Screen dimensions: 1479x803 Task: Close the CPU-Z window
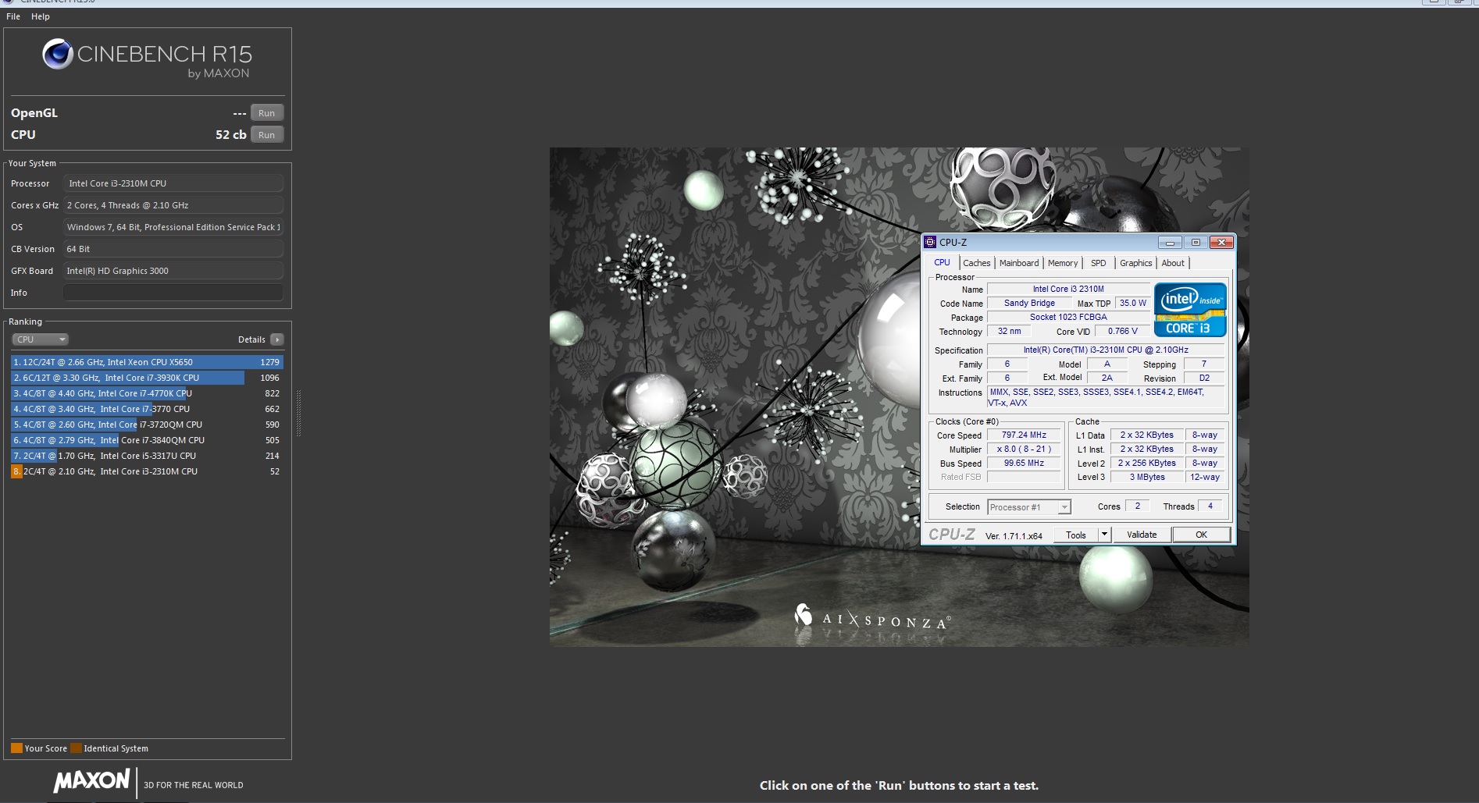[1221, 243]
